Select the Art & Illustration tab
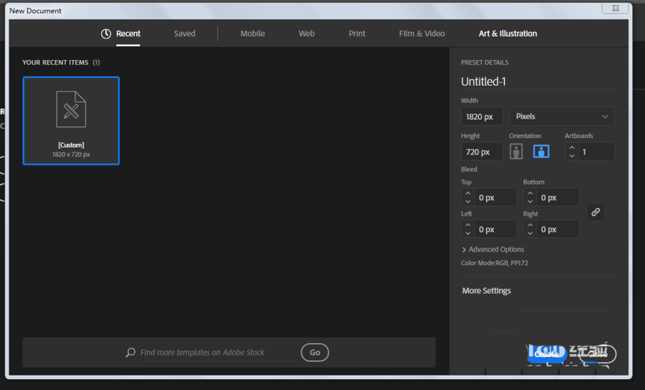Viewport: 645px width, 390px height. (508, 34)
